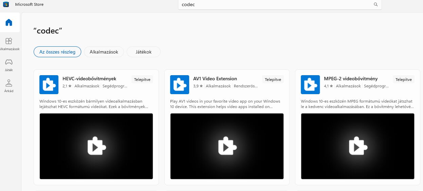Screen dimensions: 423x191
Task: Click Telepítve button on HEVC card
Action: tap(142, 80)
